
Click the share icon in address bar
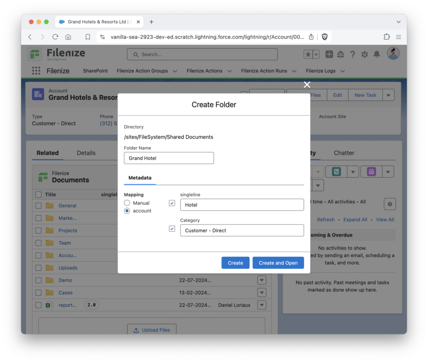pyautogui.click(x=311, y=37)
